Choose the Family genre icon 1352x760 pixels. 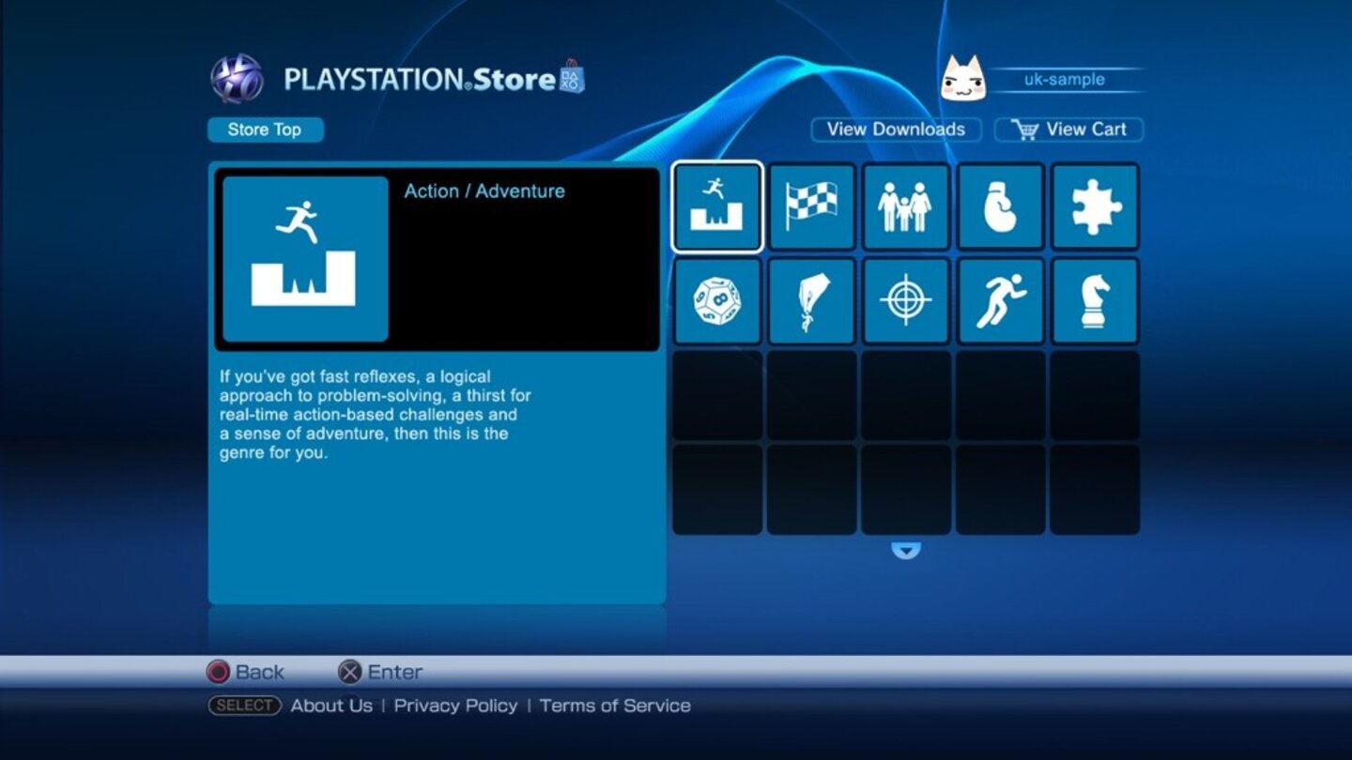[x=906, y=207]
